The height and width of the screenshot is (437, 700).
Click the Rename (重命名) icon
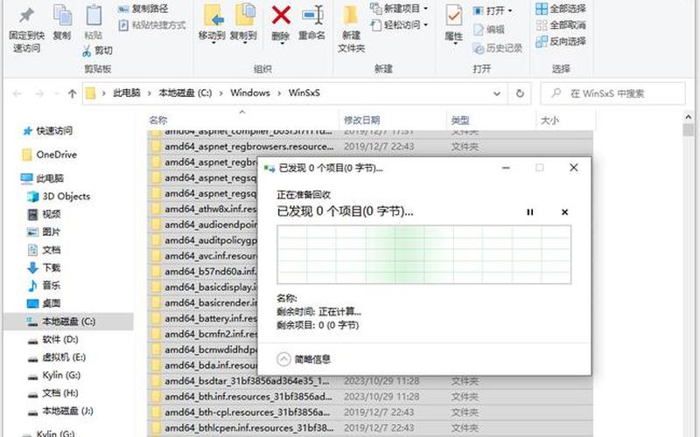click(x=312, y=16)
